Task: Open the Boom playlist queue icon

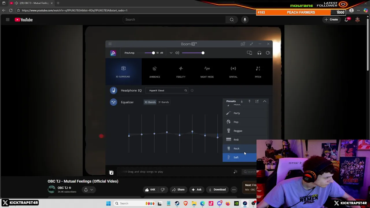Action: point(236,172)
